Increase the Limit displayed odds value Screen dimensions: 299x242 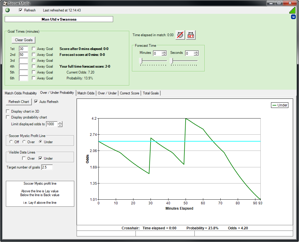tap(60, 123)
